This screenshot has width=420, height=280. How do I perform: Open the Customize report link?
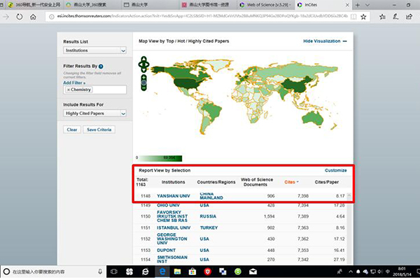click(x=335, y=170)
